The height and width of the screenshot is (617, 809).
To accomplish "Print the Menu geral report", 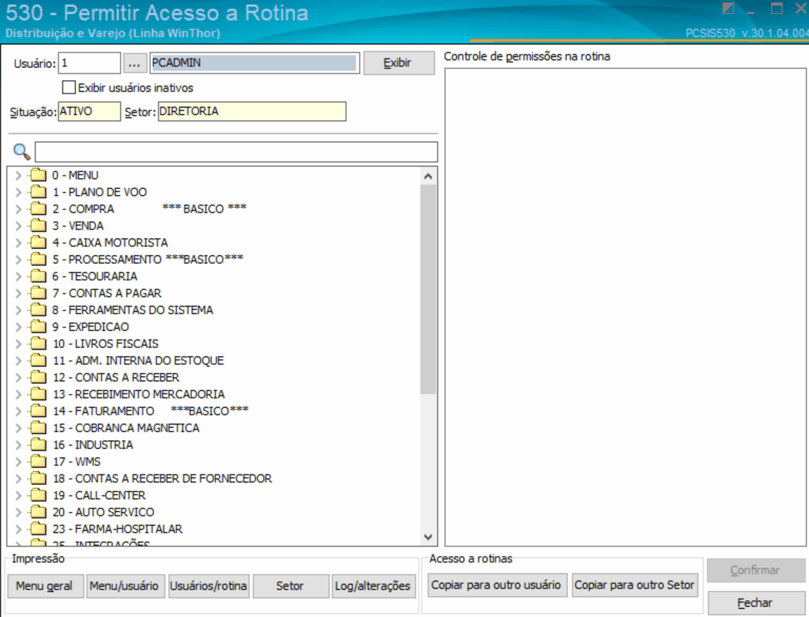I will pyautogui.click(x=46, y=586).
